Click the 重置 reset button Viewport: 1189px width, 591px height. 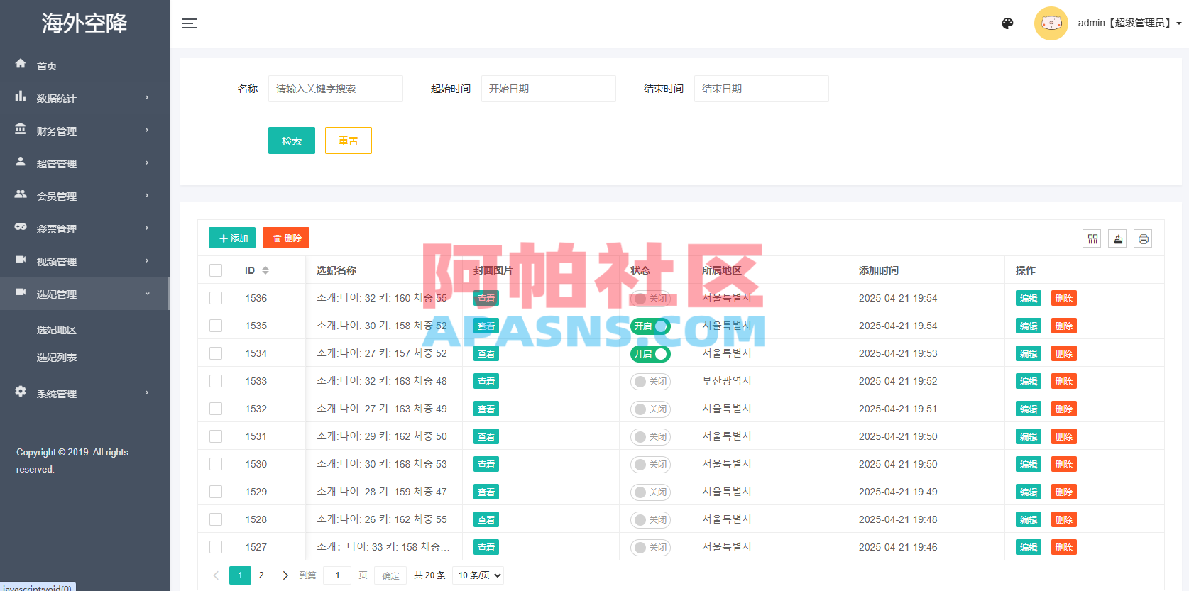click(x=349, y=140)
